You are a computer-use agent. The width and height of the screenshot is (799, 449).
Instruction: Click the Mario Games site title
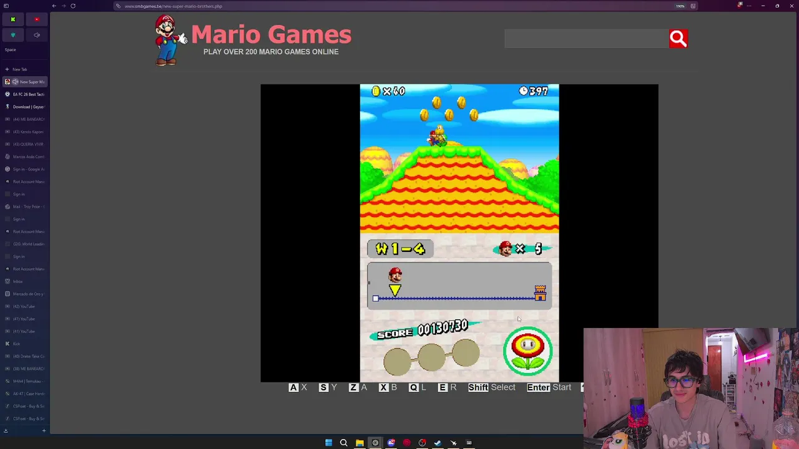[x=272, y=35]
